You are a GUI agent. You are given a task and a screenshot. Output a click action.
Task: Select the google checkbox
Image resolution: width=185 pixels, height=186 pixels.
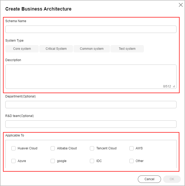(53, 161)
